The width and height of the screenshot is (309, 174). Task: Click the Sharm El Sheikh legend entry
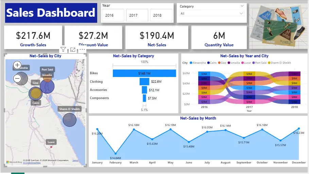279,63
